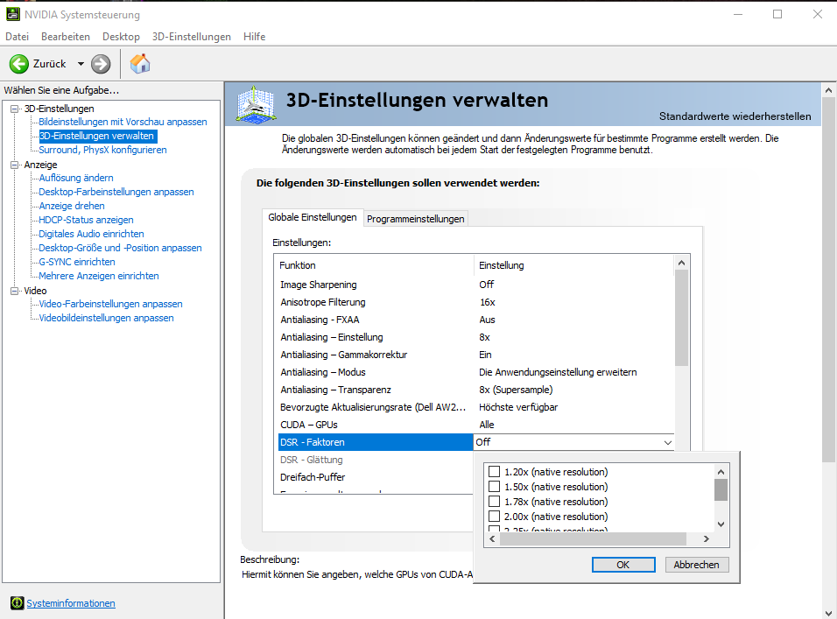Click the settings list vertical scrollbar thumb
The width and height of the screenshot is (837, 619).
(681, 318)
